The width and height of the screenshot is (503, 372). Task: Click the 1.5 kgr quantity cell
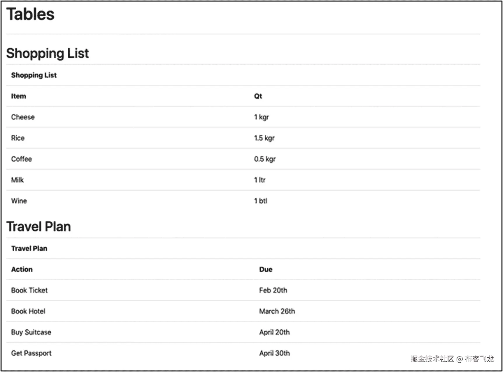coord(264,138)
